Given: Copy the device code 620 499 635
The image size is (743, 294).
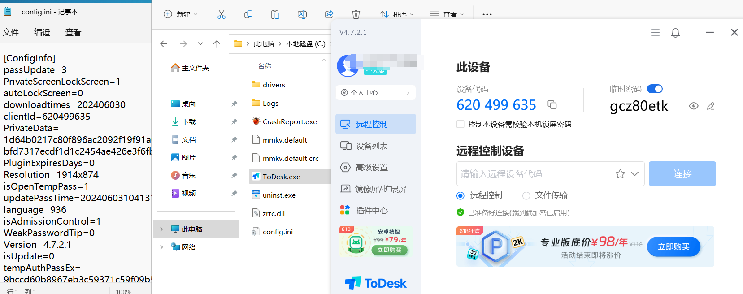Looking at the screenshot, I should pyautogui.click(x=552, y=104).
